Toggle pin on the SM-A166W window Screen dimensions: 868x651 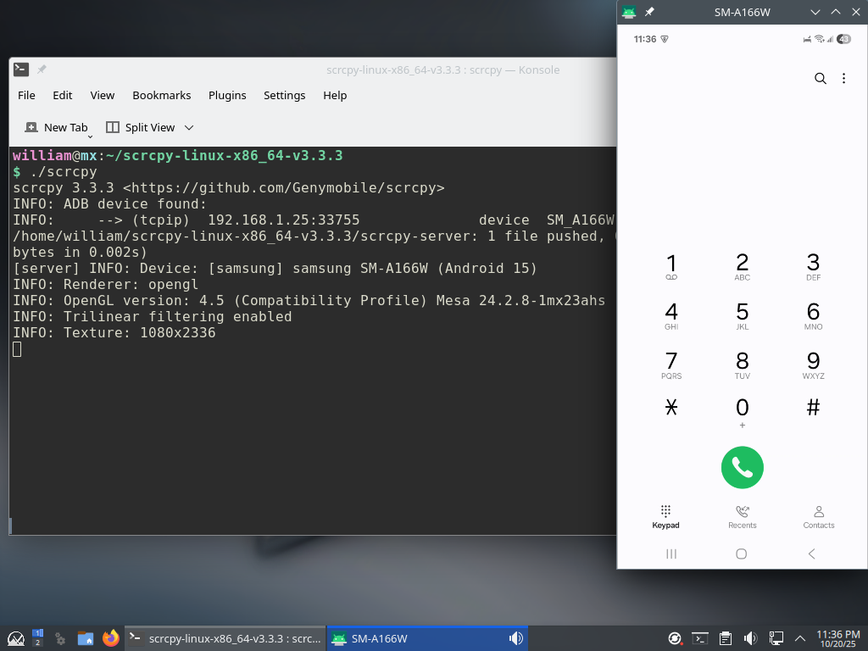coord(649,12)
